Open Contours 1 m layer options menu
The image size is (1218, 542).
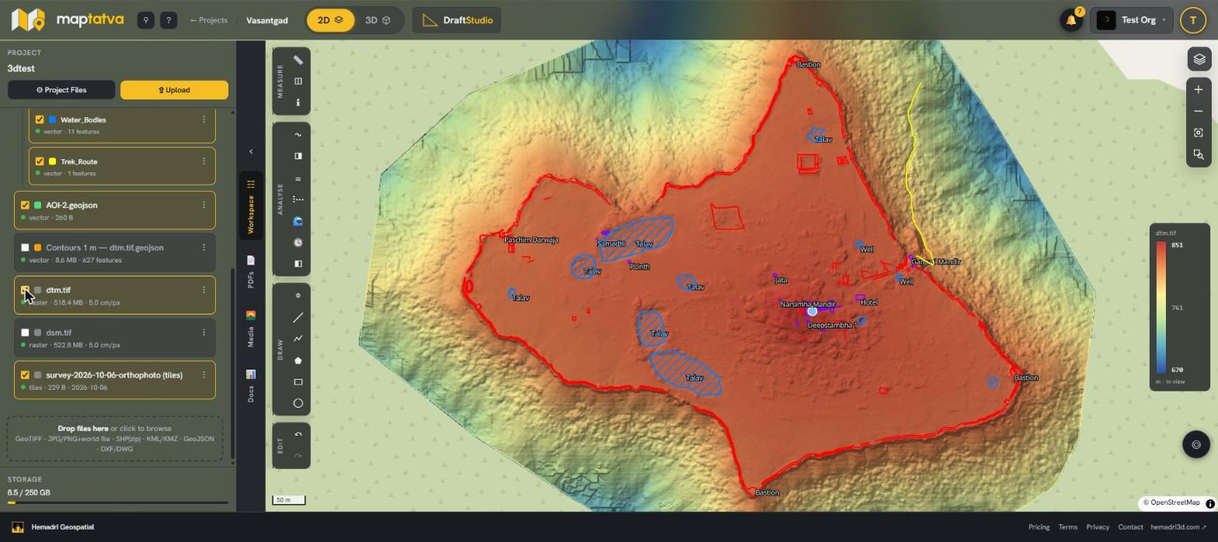point(204,248)
